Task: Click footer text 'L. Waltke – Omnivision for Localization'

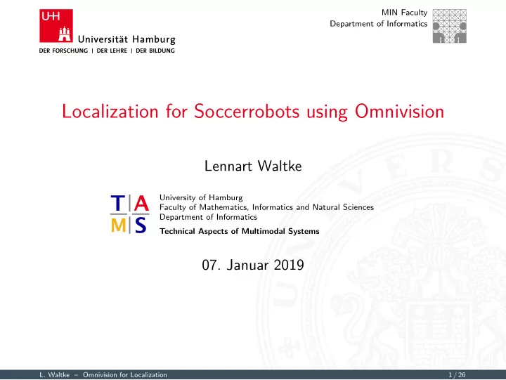Action: (x=103, y=375)
